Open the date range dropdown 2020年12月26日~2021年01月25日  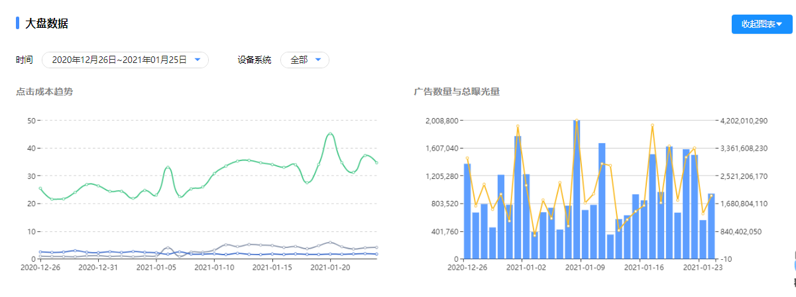[125, 60]
